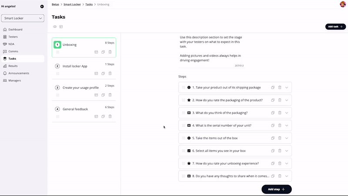Duplicate the Install locker App task

(103, 74)
